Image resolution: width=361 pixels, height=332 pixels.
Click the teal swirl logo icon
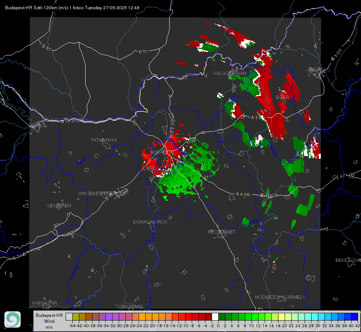(x=13, y=319)
